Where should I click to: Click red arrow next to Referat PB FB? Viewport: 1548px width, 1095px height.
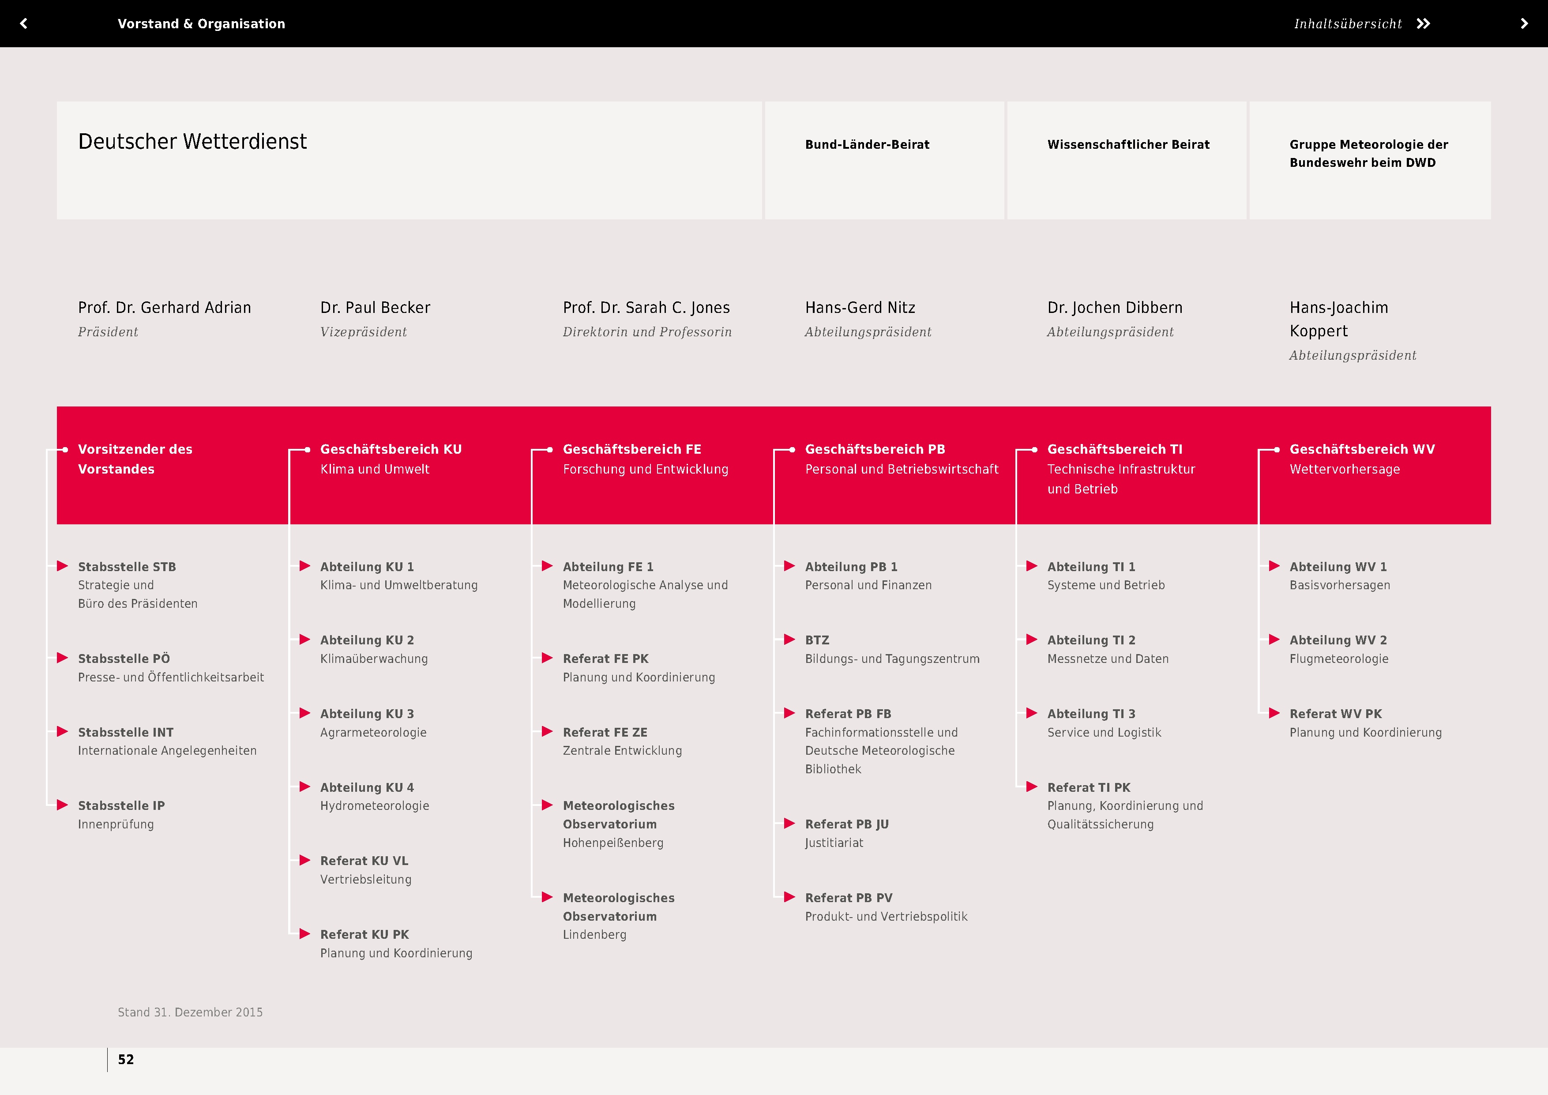tap(789, 713)
